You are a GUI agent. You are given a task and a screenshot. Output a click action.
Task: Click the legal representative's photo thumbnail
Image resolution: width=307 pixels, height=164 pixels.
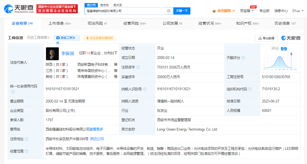click(x=52, y=54)
